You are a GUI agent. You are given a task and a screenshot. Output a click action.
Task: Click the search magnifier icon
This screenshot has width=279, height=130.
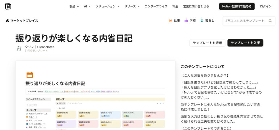(x=270, y=21)
